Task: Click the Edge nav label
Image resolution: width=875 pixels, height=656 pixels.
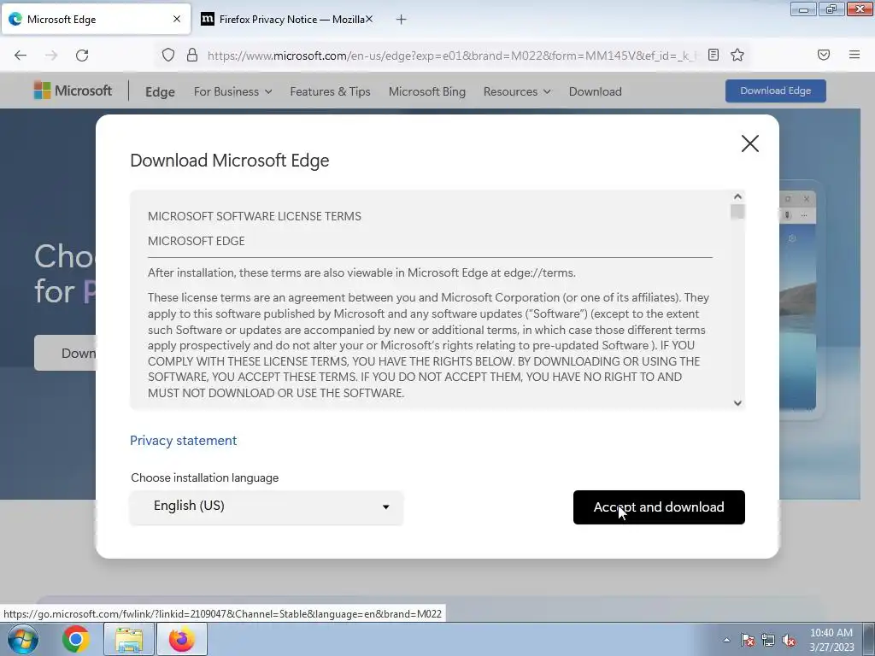Action: pyautogui.click(x=160, y=92)
